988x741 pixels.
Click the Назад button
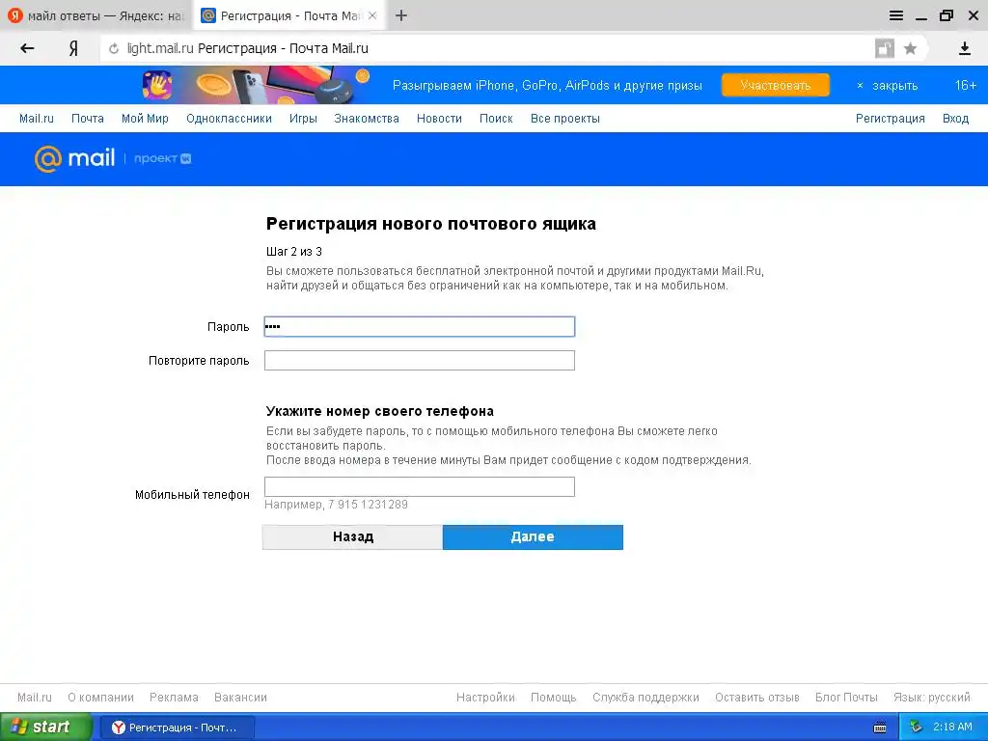[x=353, y=536]
